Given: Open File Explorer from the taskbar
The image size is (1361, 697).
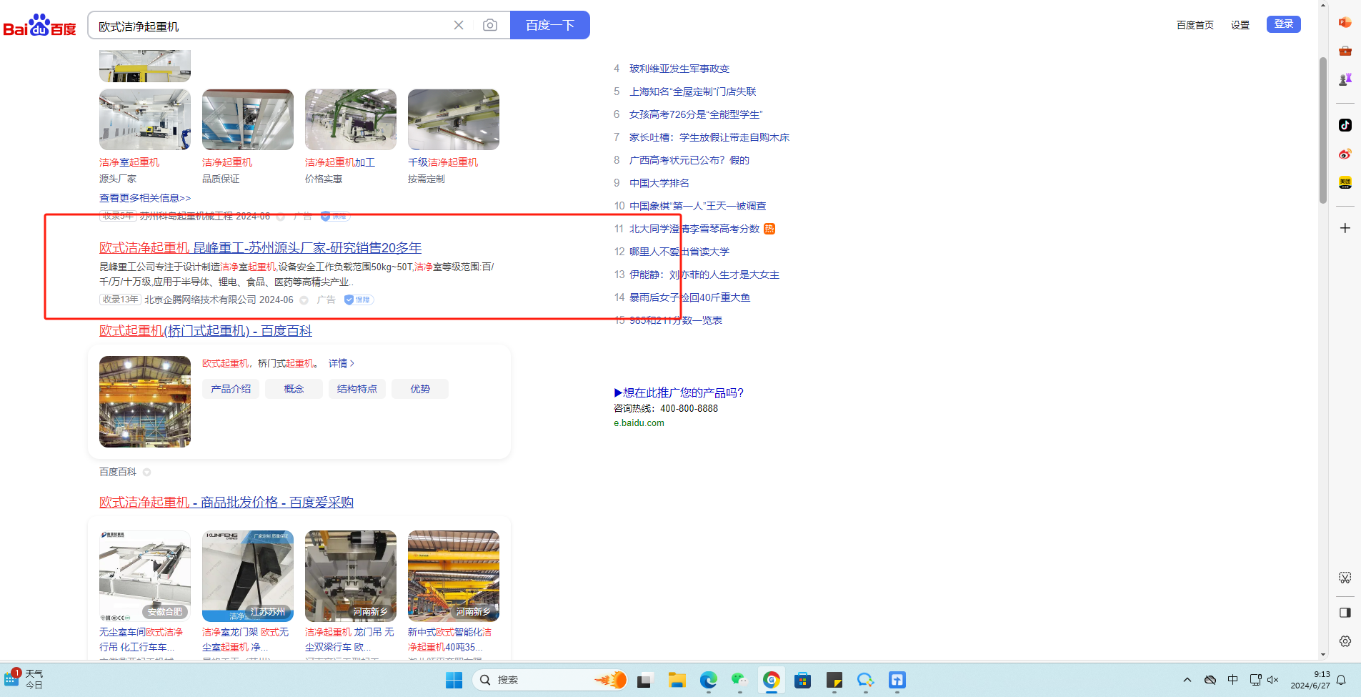Looking at the screenshot, I should pos(677,680).
